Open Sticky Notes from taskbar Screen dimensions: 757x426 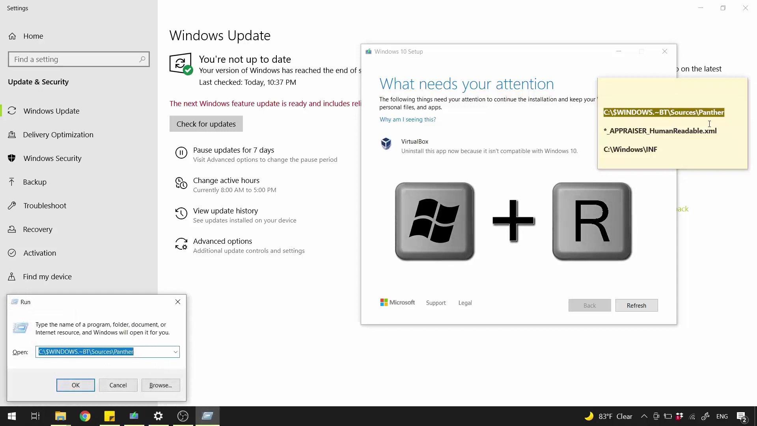click(x=109, y=416)
